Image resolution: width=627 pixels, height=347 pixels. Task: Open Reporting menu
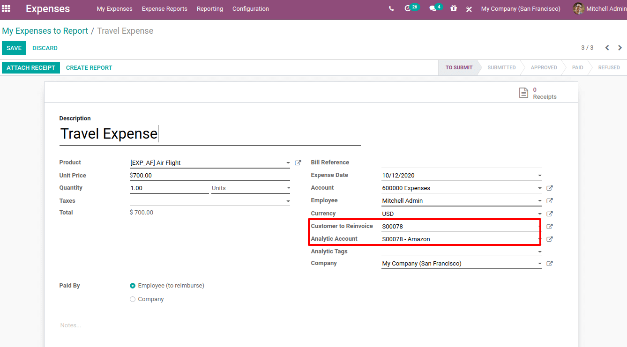pos(210,9)
